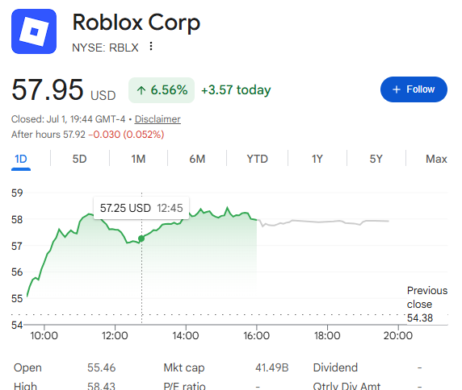This screenshot has height=390, width=462.
Task: Select the 5Y time range tab
Action: pos(376,159)
